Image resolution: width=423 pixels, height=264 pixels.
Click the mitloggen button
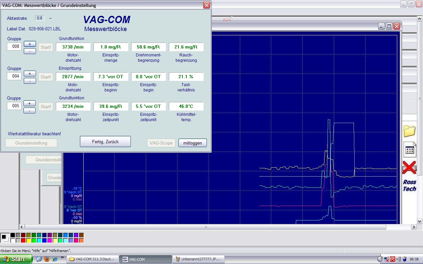coord(192,143)
